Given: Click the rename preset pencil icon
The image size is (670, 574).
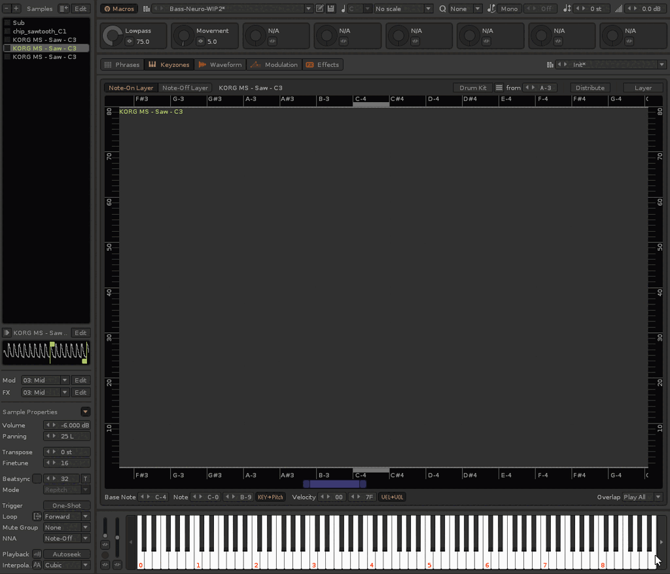Looking at the screenshot, I should tap(319, 9).
